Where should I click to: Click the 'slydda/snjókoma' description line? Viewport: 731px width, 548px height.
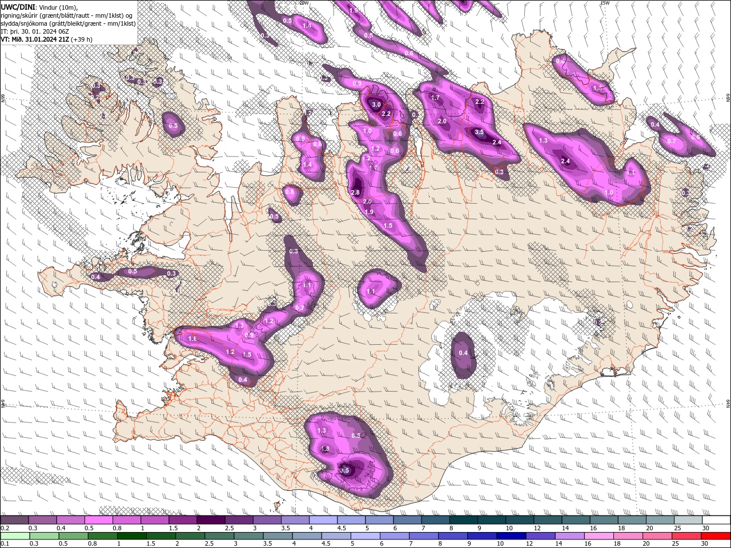[68, 23]
